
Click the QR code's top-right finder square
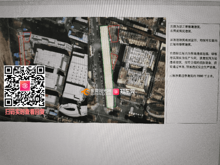39,72
